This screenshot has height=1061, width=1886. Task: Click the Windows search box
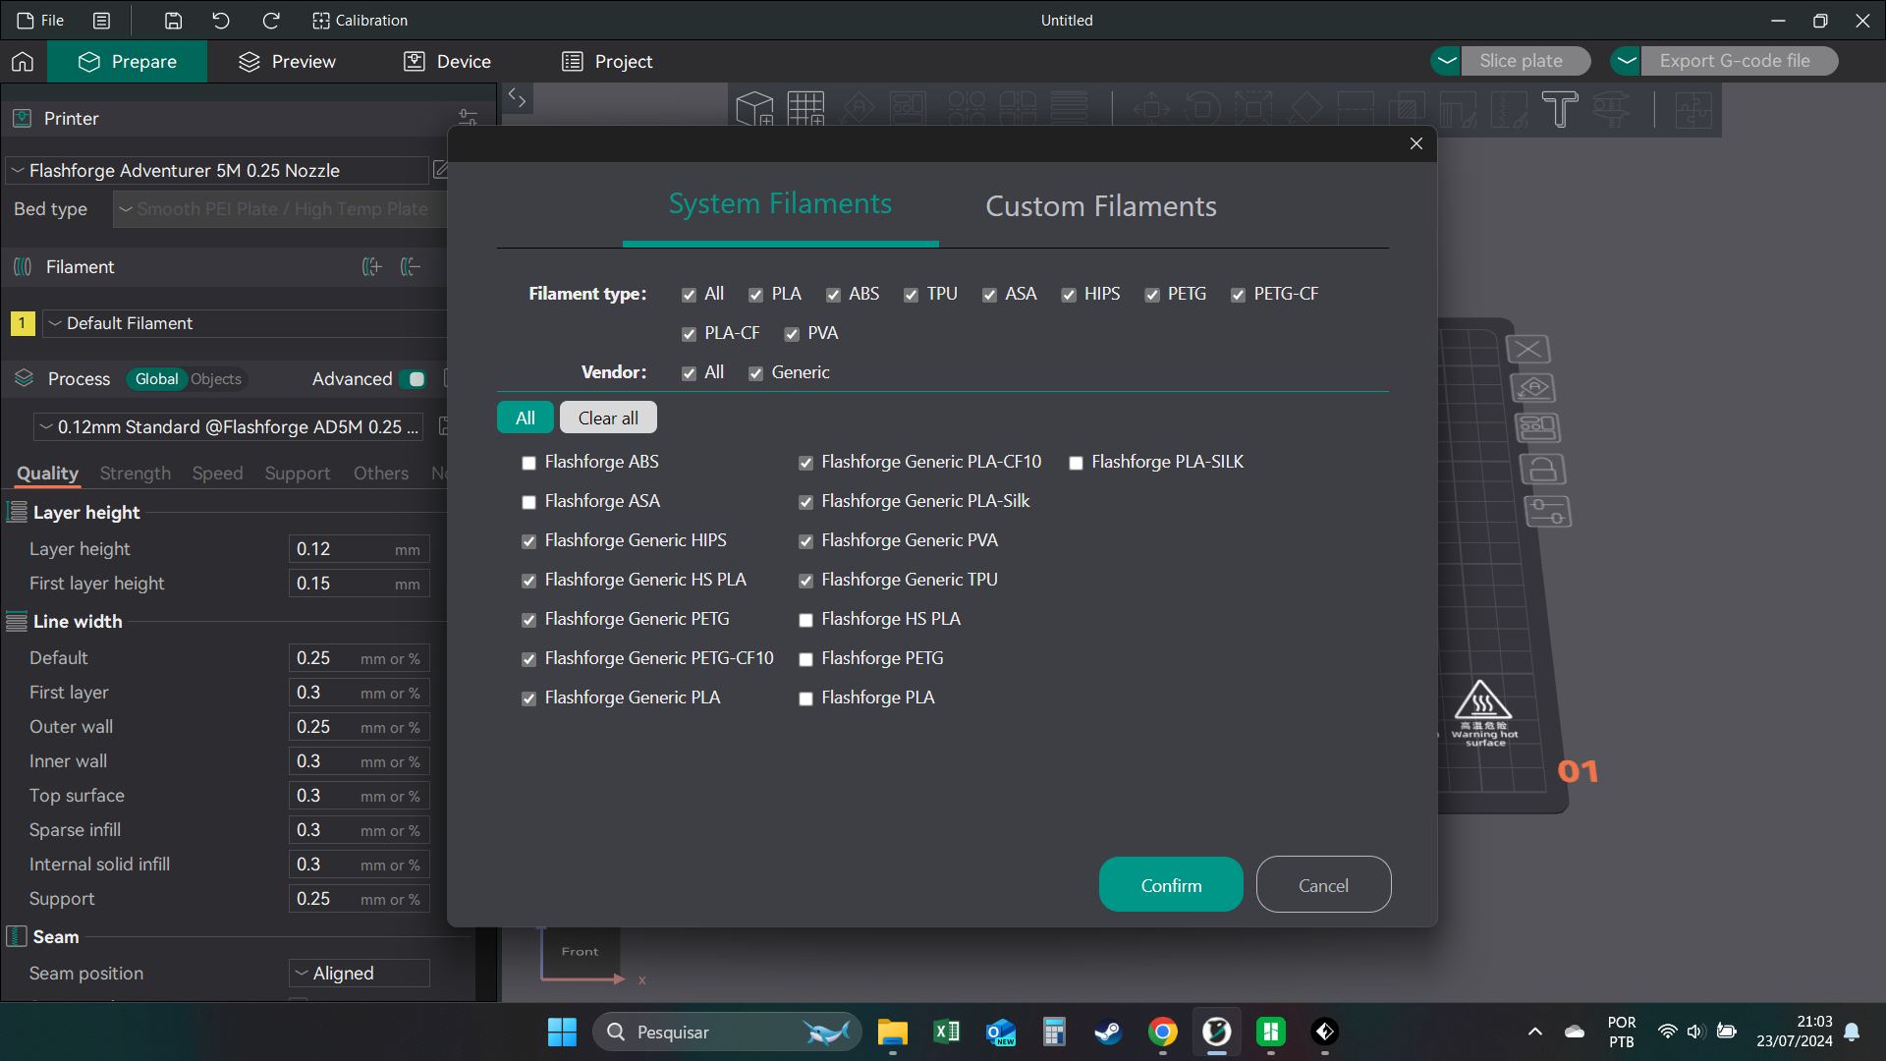[727, 1032]
